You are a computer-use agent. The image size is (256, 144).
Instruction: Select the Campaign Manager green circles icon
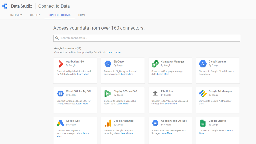coord(155,64)
